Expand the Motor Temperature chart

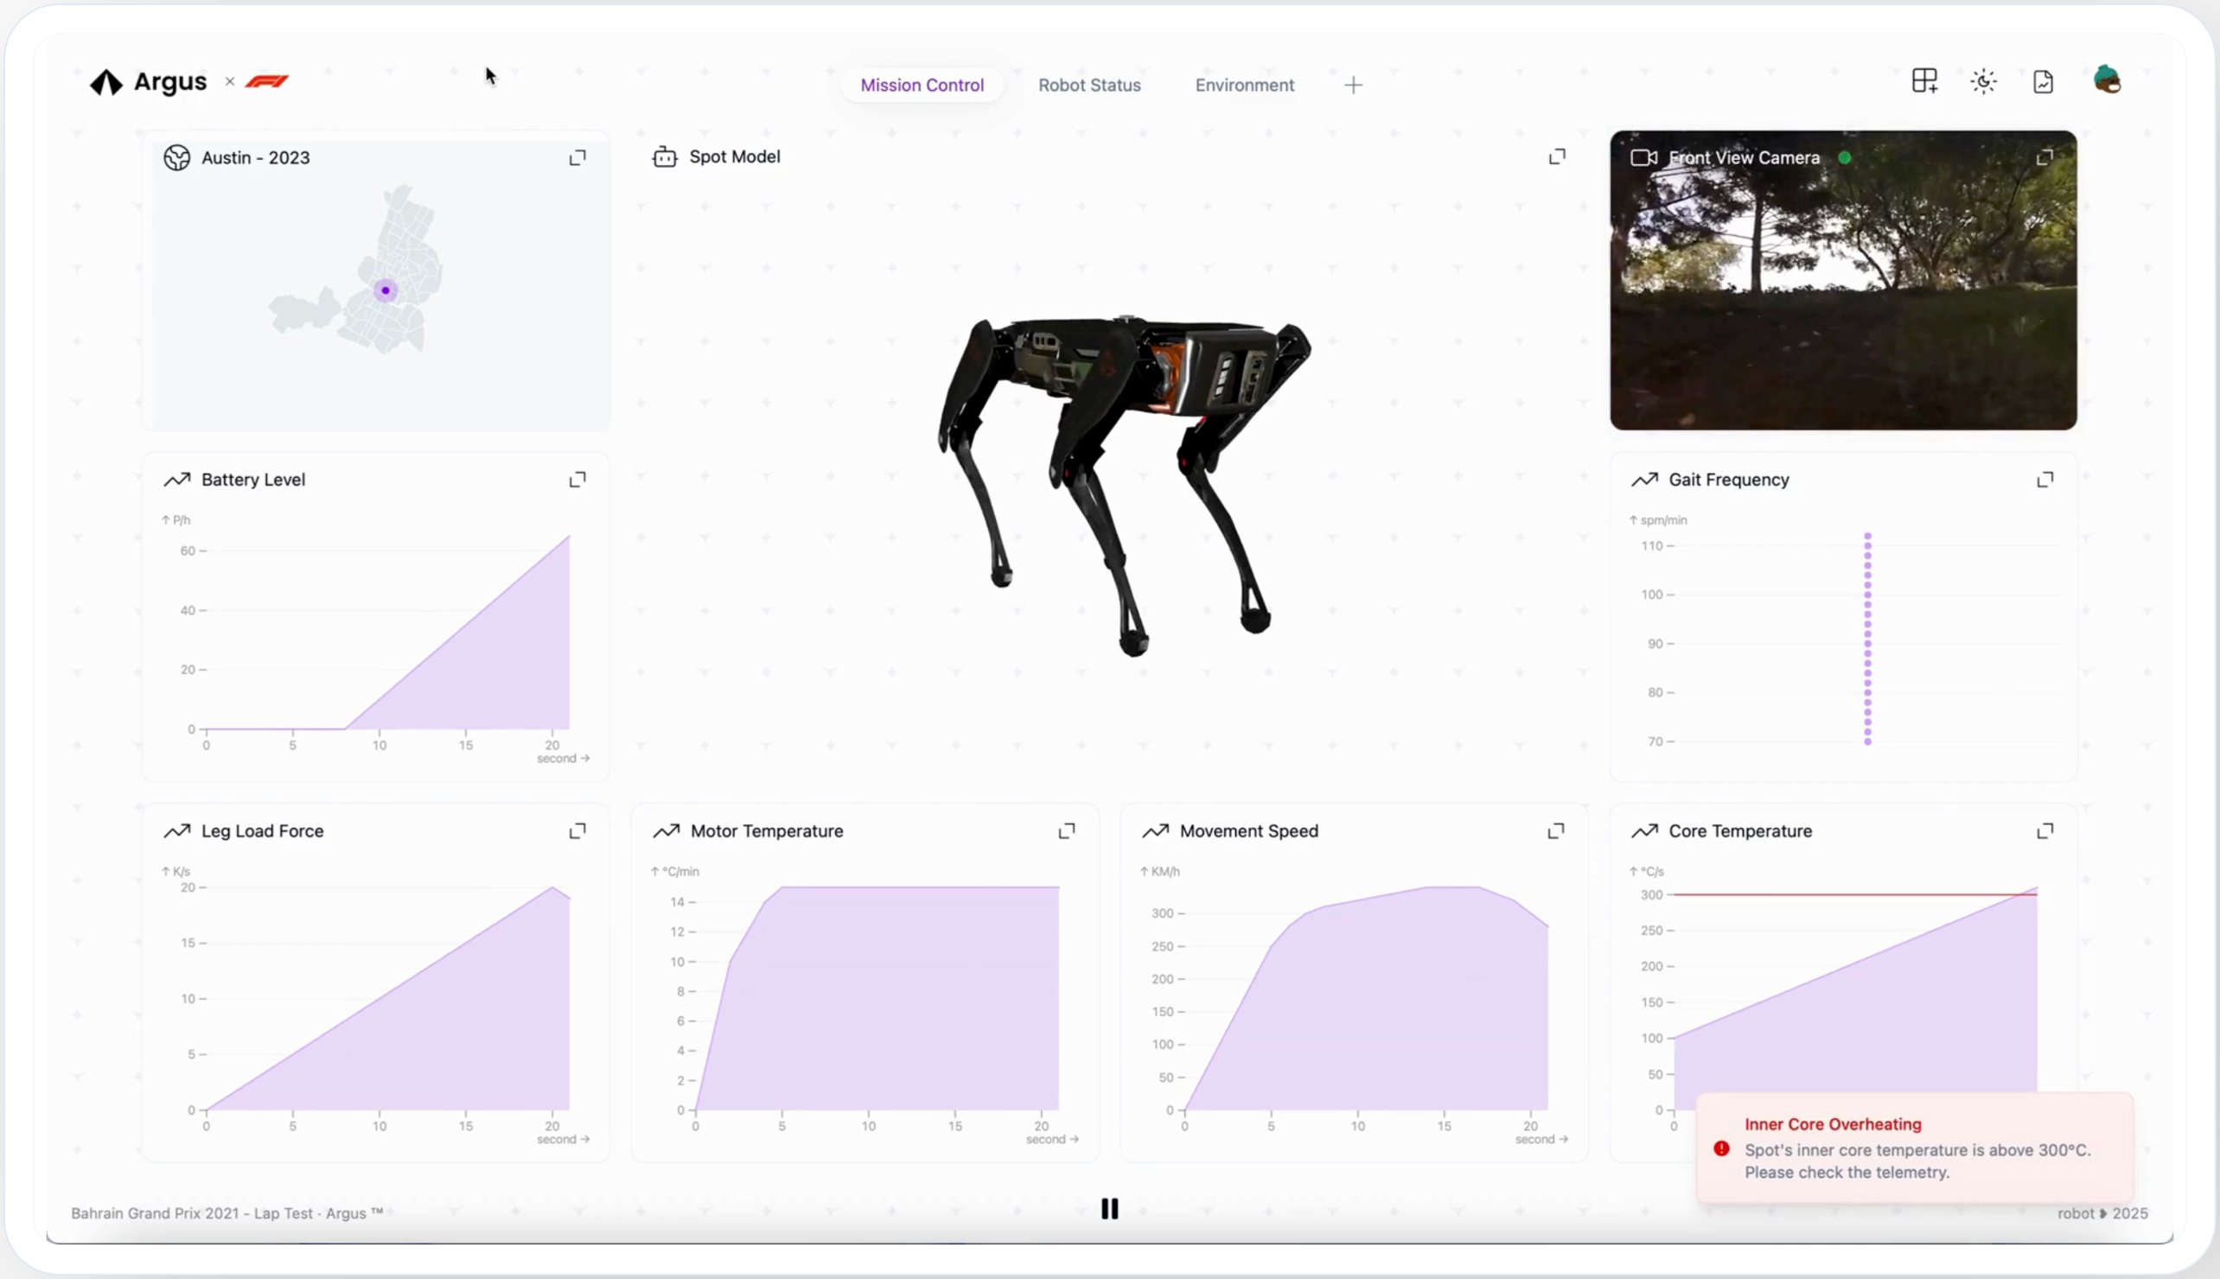pos(1067,831)
